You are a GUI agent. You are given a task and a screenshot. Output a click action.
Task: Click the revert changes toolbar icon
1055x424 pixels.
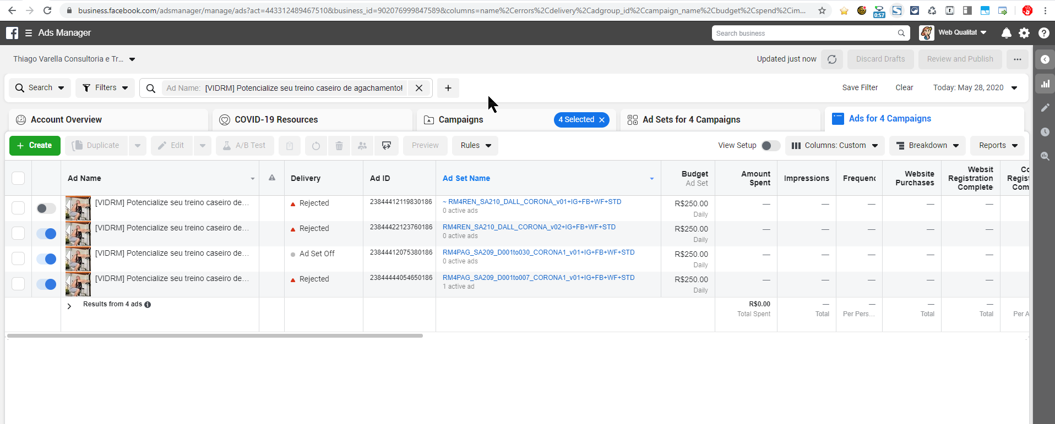[x=316, y=146]
